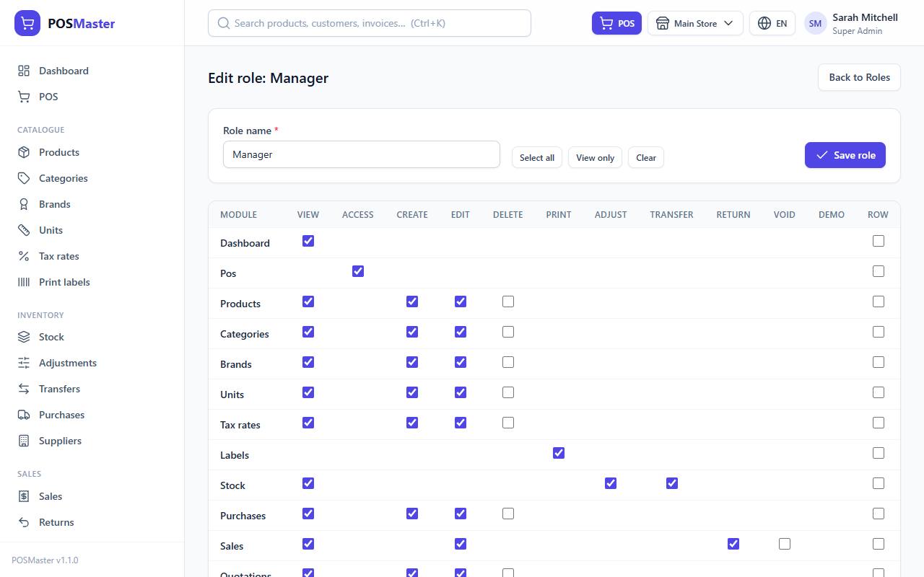Click Save role button
924x577 pixels.
[845, 155]
